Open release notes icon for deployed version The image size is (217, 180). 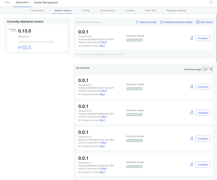click(x=20, y=47)
